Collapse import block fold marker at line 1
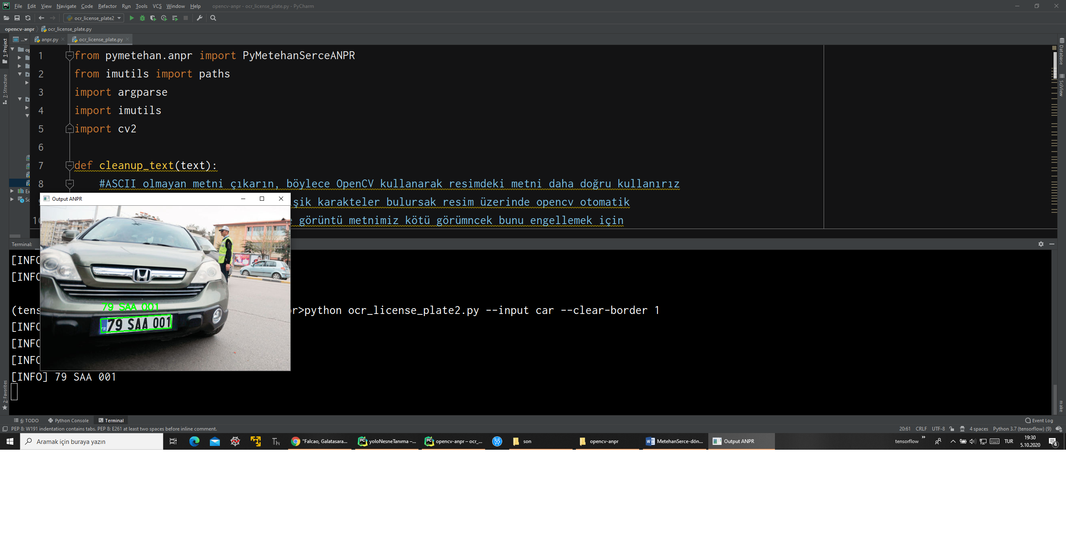1066x533 pixels. tap(70, 55)
